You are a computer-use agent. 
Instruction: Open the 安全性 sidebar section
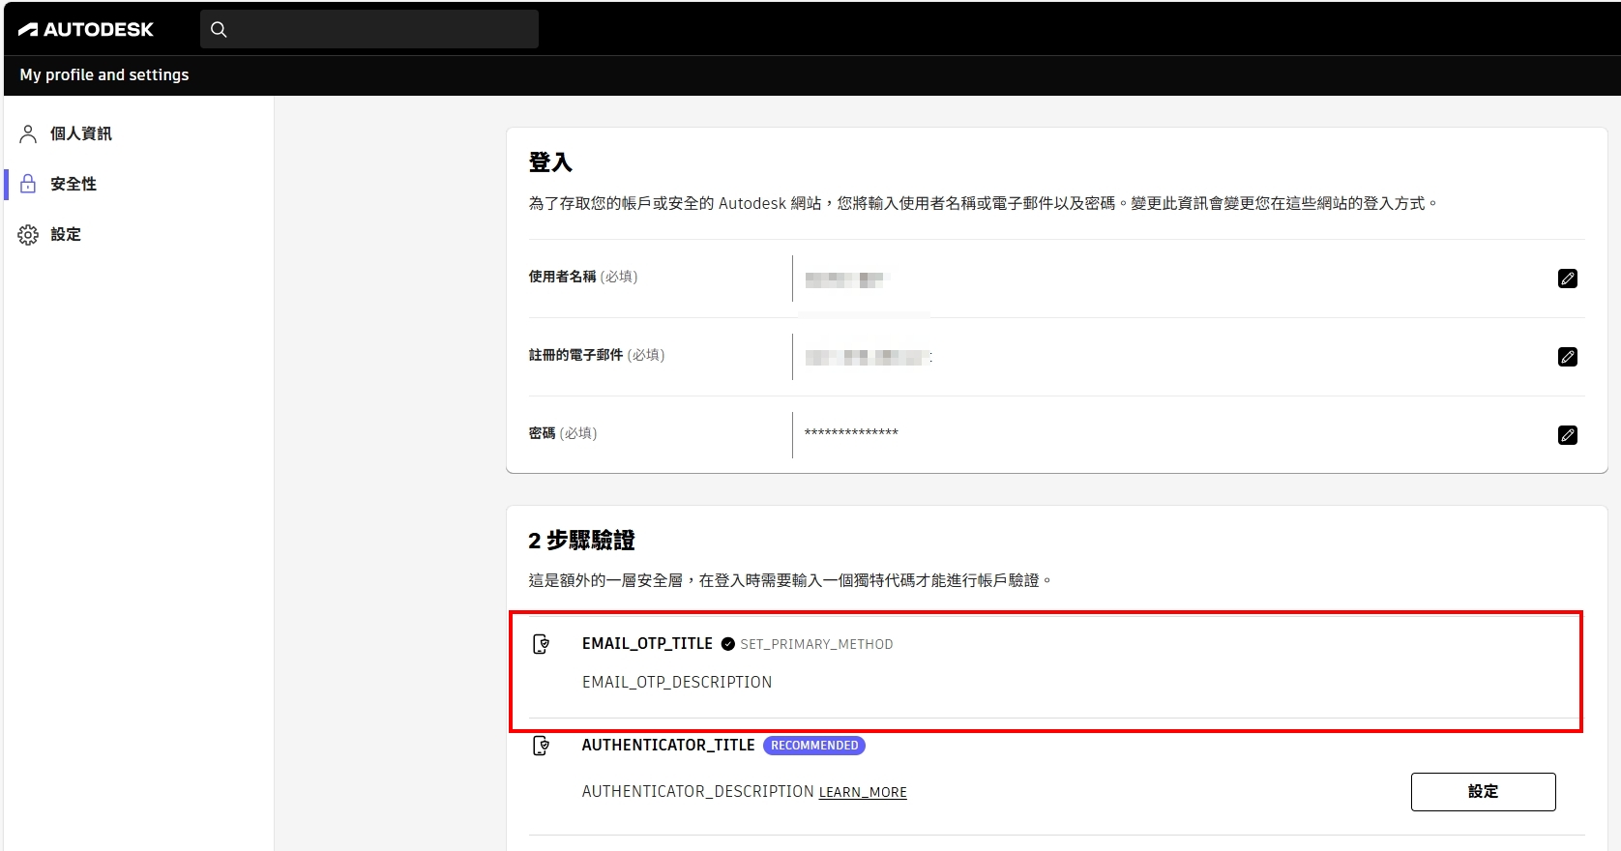point(74,184)
